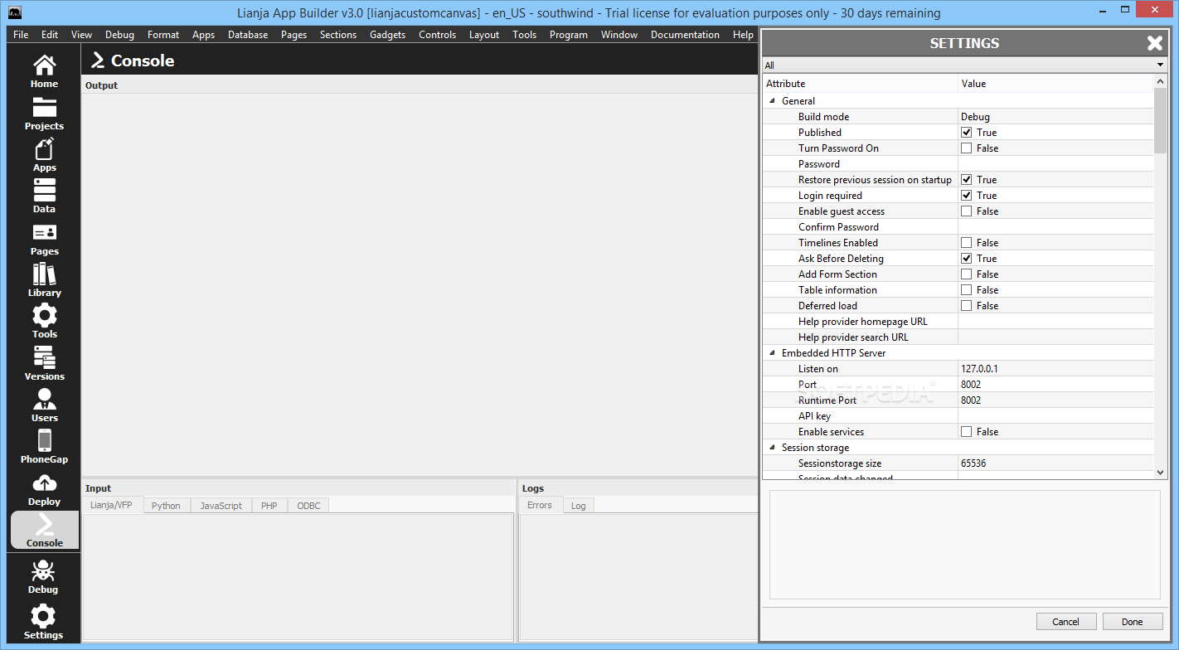The width and height of the screenshot is (1179, 650).
Task: Click the API key value field
Action: coord(1055,415)
